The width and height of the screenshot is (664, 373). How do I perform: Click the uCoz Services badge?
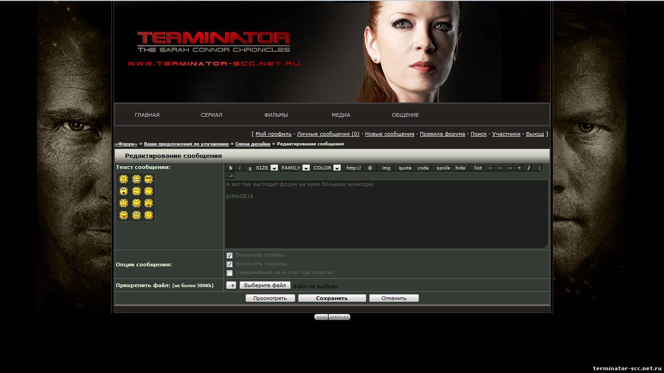(x=332, y=317)
